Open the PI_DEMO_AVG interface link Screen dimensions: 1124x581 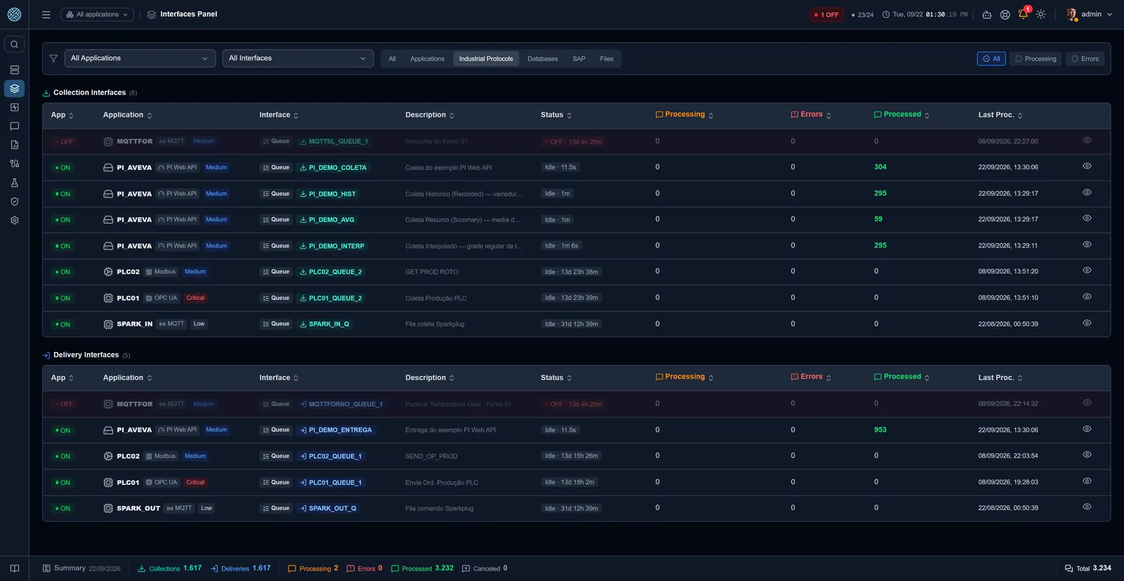point(327,220)
